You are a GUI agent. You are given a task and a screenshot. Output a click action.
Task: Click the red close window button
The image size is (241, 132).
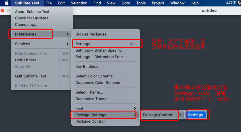tap(2, 11)
